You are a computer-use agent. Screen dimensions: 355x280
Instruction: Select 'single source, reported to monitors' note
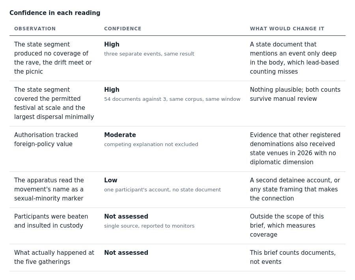(x=149, y=226)
